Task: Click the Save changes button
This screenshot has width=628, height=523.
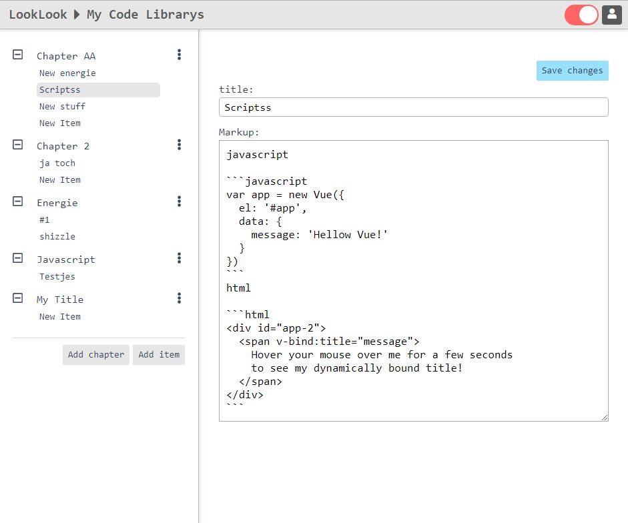Action: coord(573,71)
